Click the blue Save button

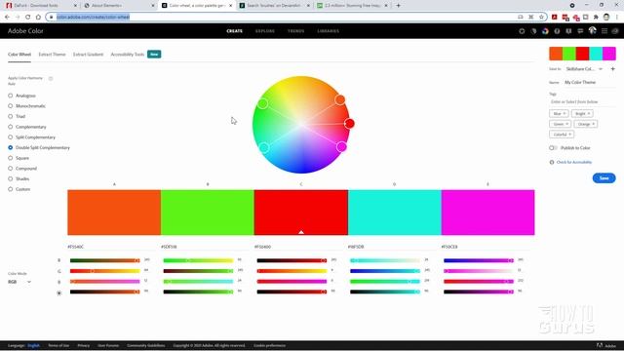pos(604,177)
